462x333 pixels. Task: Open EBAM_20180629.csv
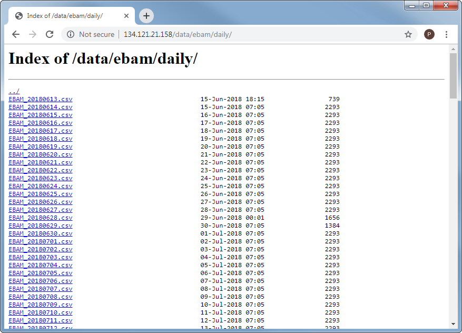[x=41, y=226]
